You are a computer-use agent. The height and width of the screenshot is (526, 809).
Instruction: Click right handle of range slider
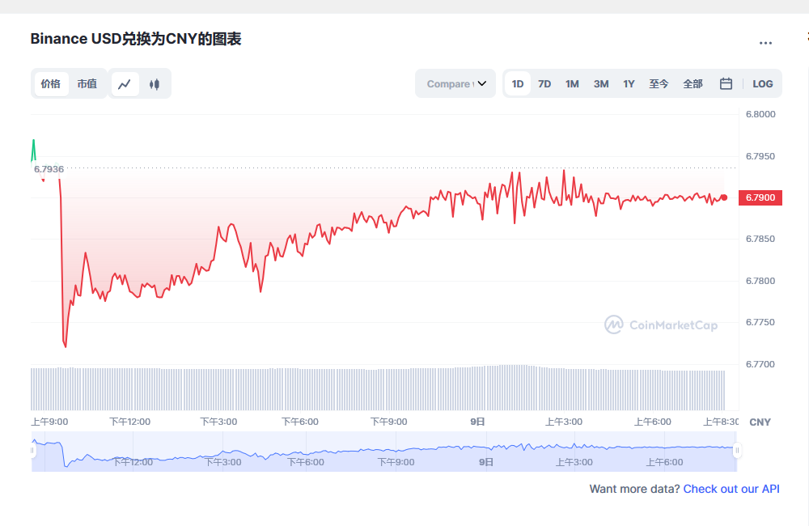click(737, 450)
